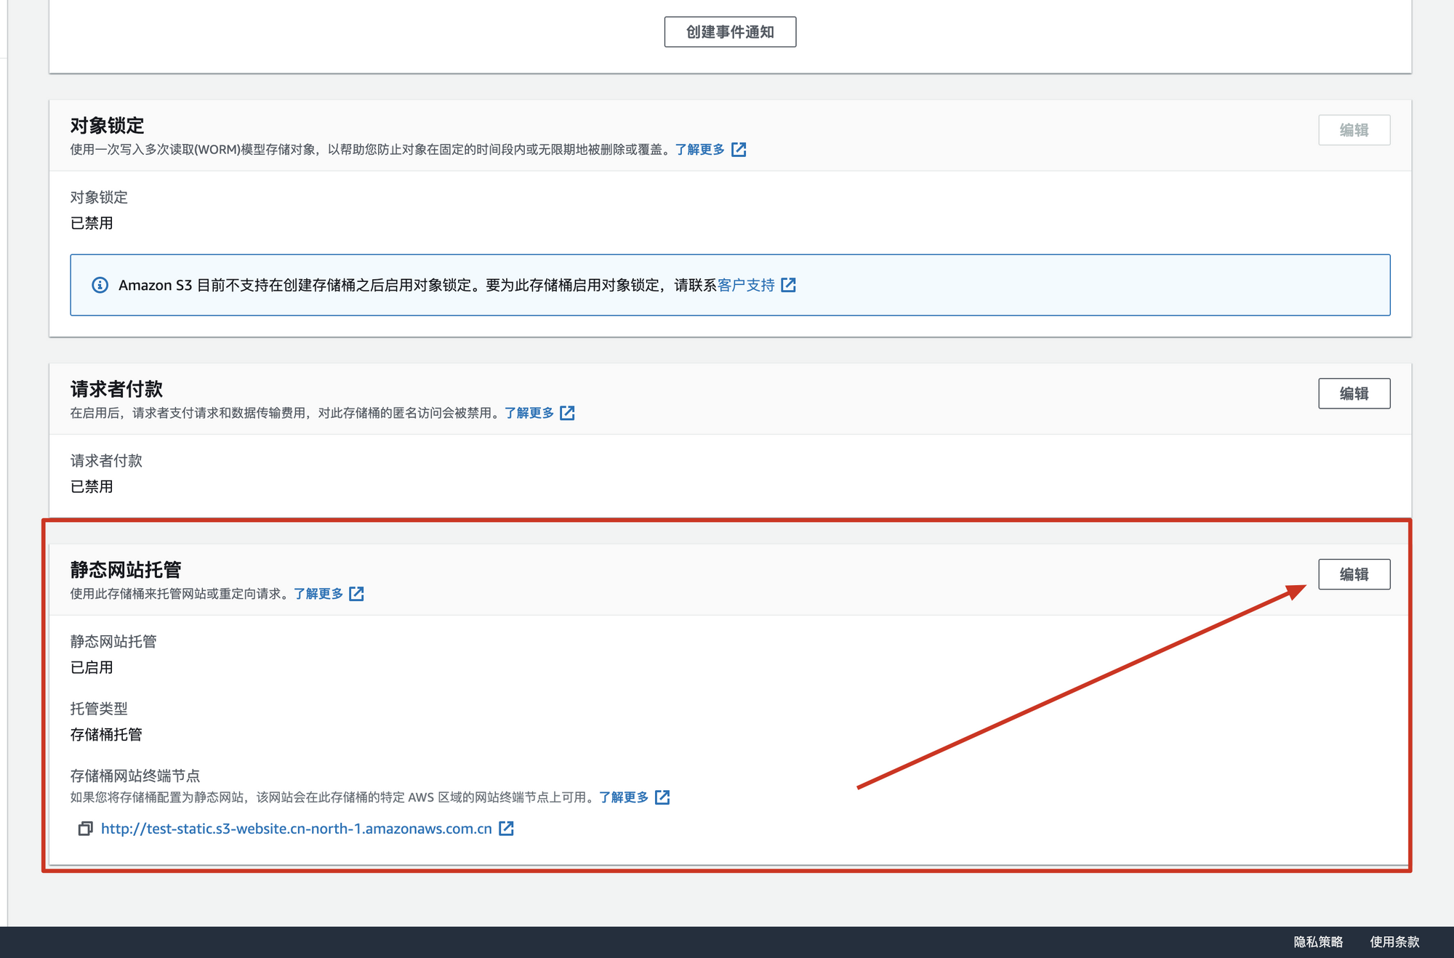Open 了解更多 link under 静态网站托管 heading
The height and width of the screenshot is (958, 1454).
pos(318,594)
